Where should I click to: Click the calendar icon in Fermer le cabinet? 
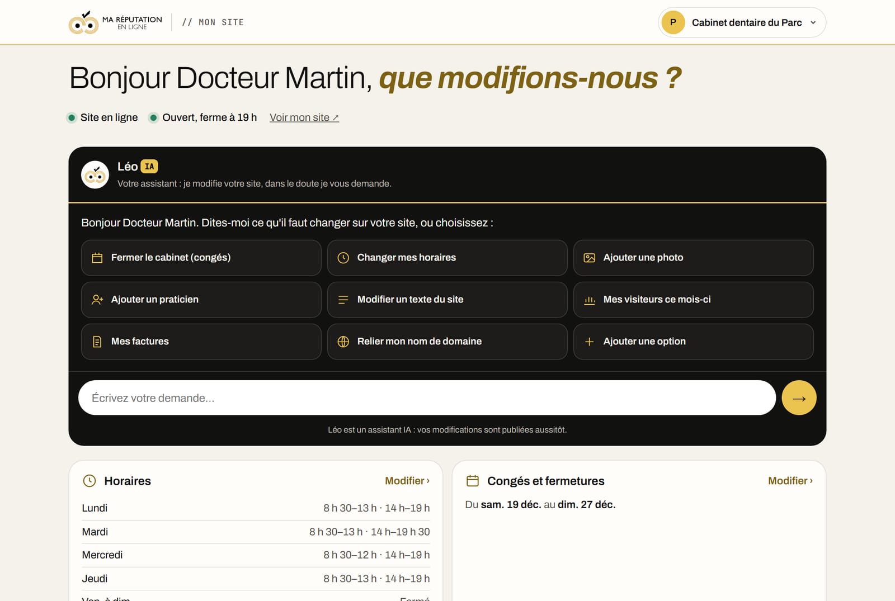(97, 258)
